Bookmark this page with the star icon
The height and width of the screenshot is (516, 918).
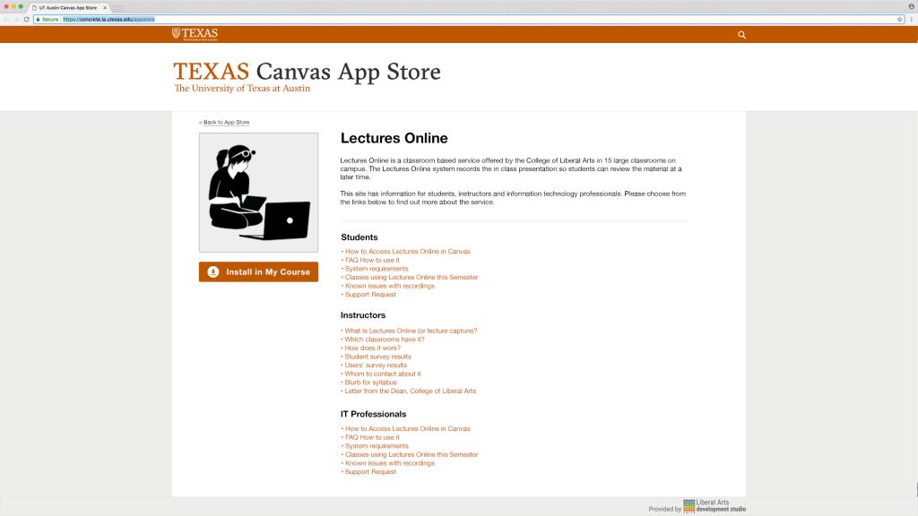tap(899, 19)
